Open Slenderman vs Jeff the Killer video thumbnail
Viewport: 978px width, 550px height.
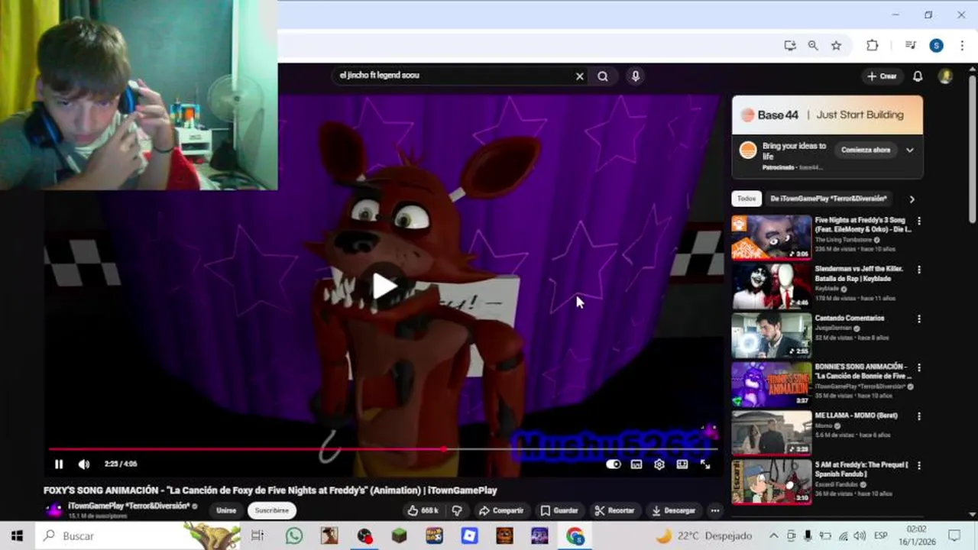click(x=771, y=286)
